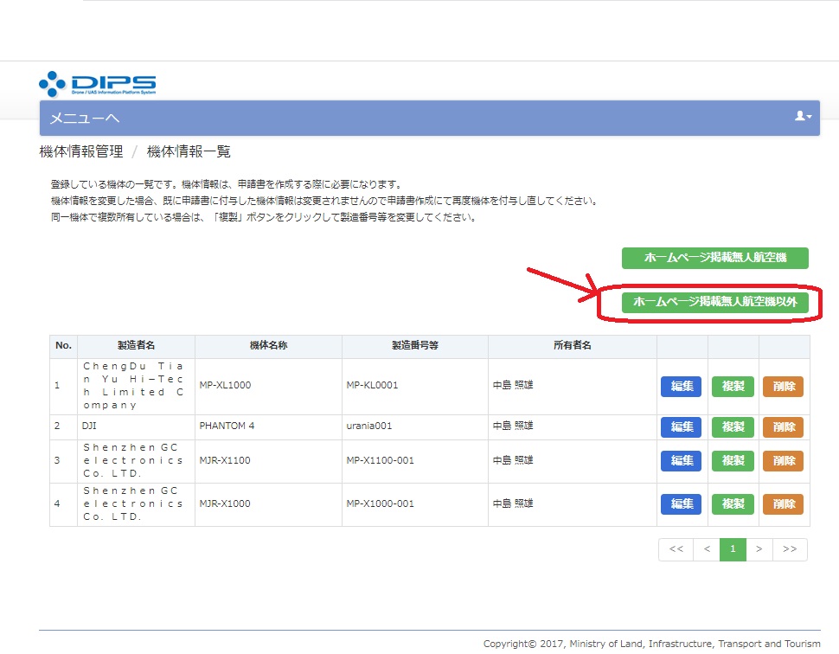Open the メニューへ menu link
The height and width of the screenshot is (654, 839).
coord(85,119)
